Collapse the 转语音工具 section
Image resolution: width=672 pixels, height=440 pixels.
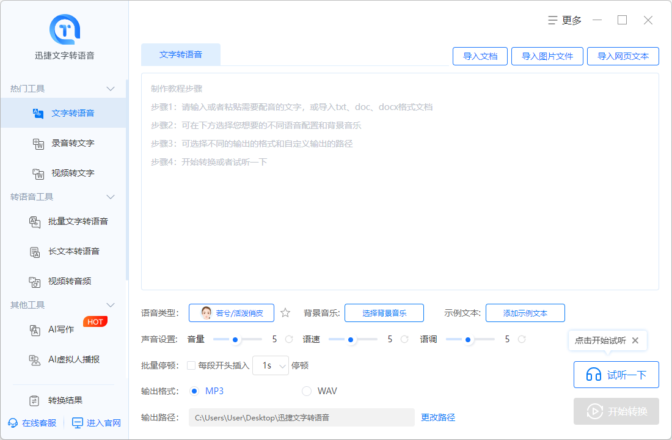[x=111, y=197]
